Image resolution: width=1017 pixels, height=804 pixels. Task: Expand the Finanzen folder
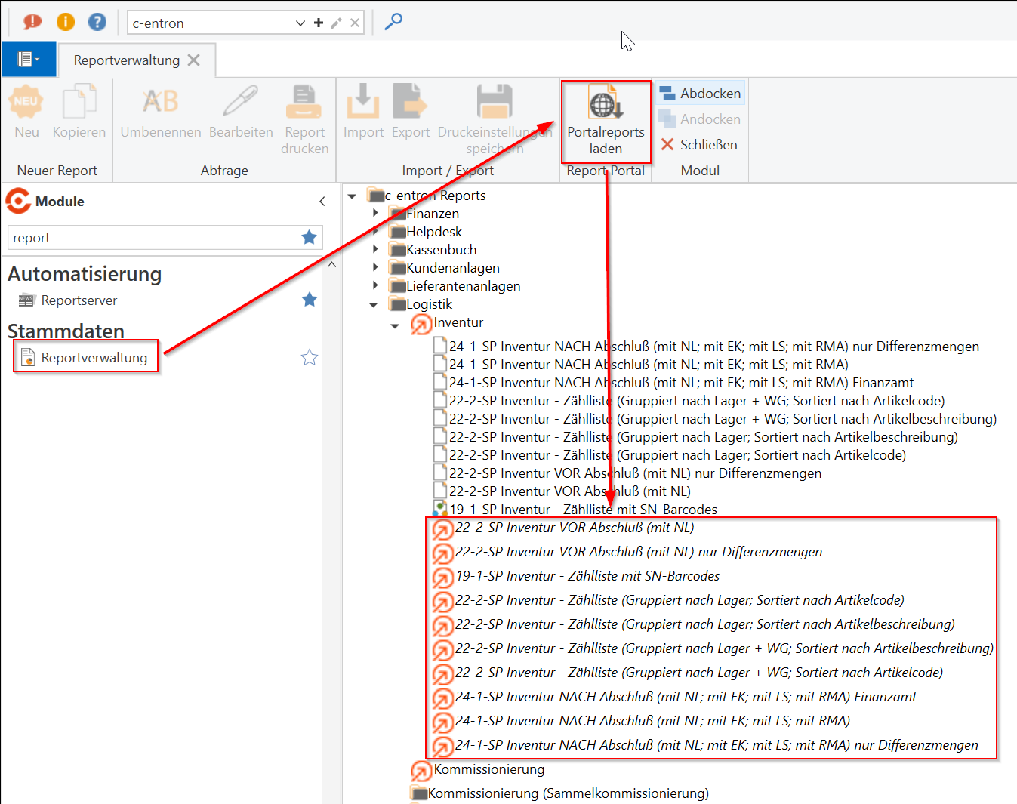375,214
